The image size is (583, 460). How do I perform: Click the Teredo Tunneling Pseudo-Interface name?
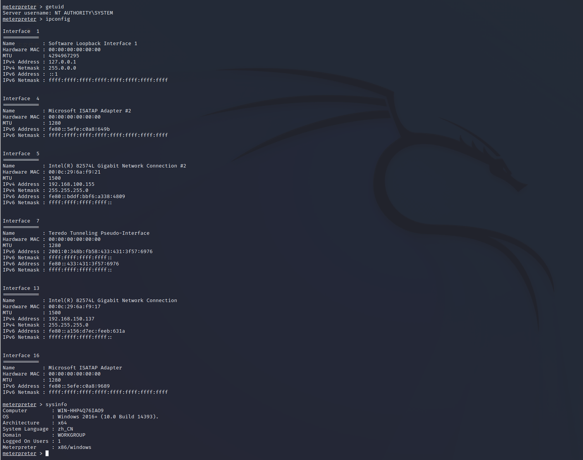coord(99,233)
